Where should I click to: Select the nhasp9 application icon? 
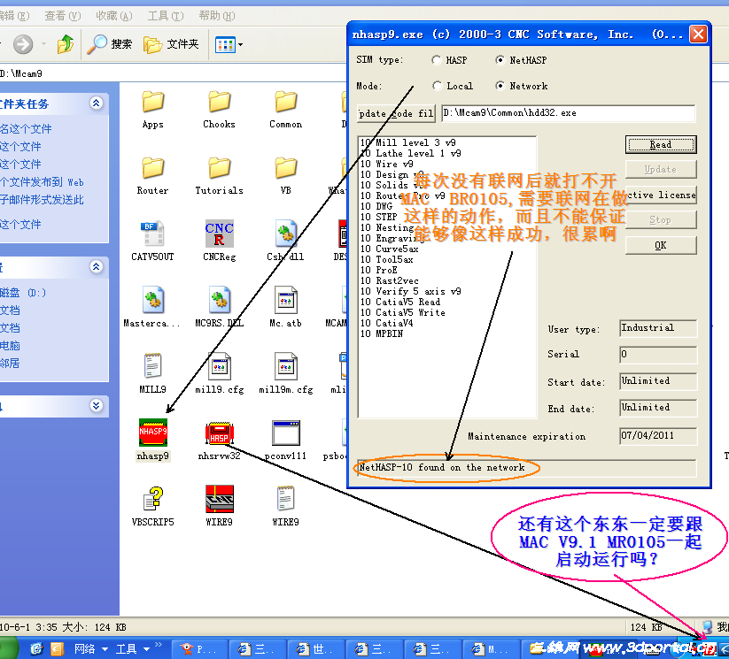pos(152,433)
